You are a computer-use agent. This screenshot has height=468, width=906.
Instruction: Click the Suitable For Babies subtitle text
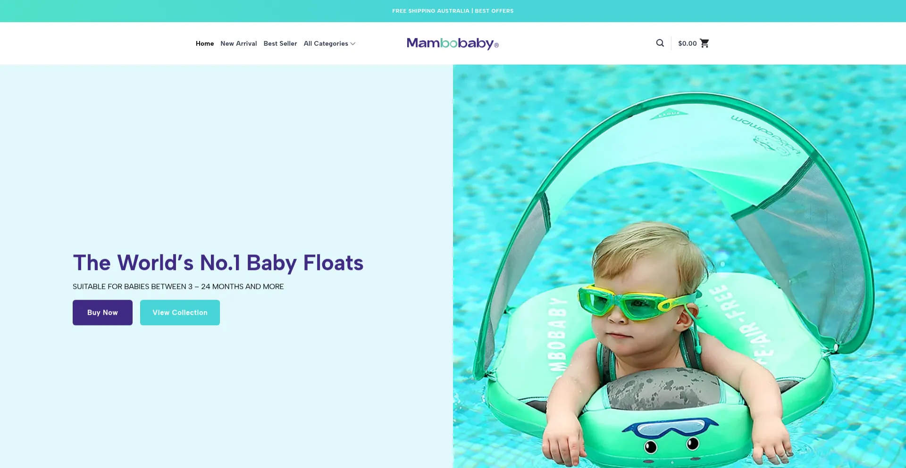(178, 287)
